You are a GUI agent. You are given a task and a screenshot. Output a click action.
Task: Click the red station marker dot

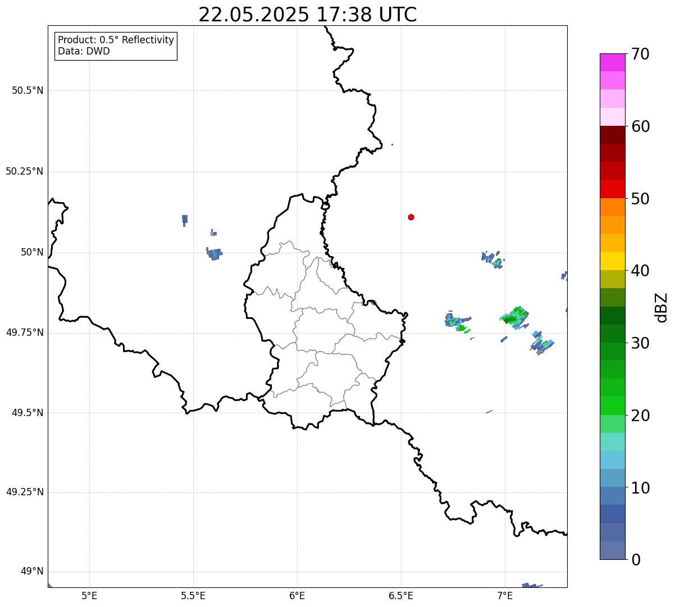[x=411, y=217]
